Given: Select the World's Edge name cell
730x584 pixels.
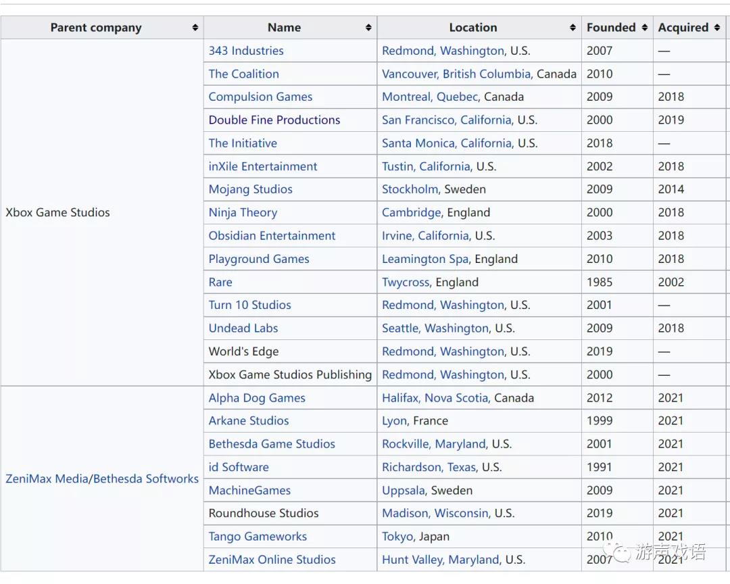Looking at the screenshot, I should [290, 351].
